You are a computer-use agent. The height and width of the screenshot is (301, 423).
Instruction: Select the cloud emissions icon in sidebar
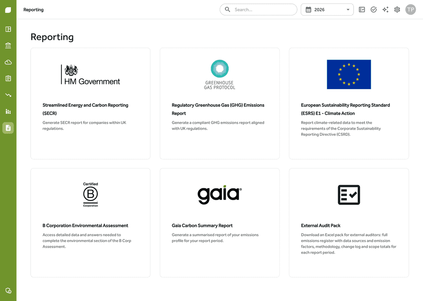pos(8,62)
